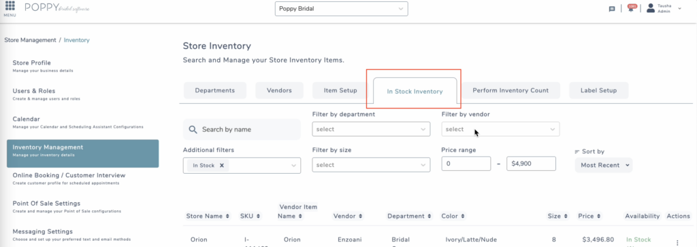Open the main MENU grid icon
Screen dimensions: 697x247
10,6
